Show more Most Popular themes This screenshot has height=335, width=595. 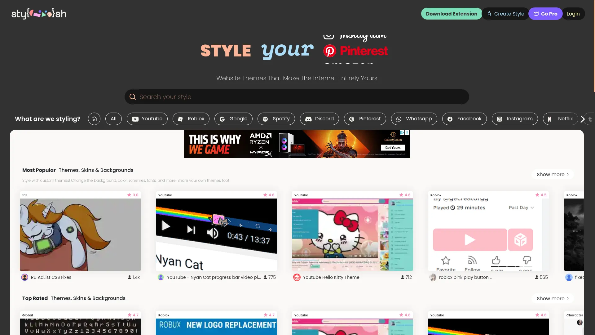(553, 174)
